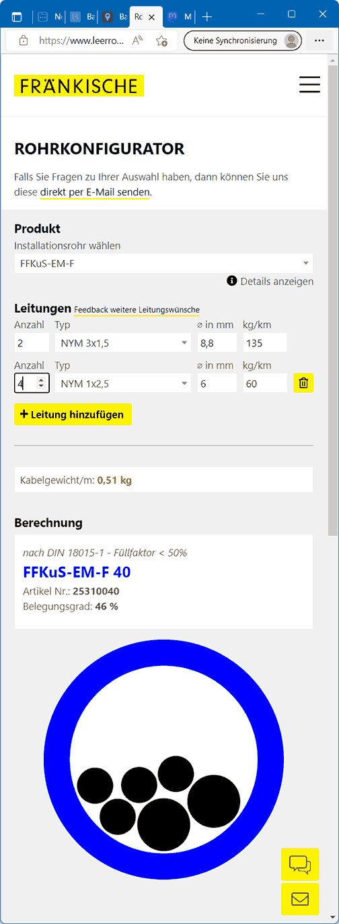Open the direkt per E-Mail senden link
Screen dimensions: 339x924
95,192
